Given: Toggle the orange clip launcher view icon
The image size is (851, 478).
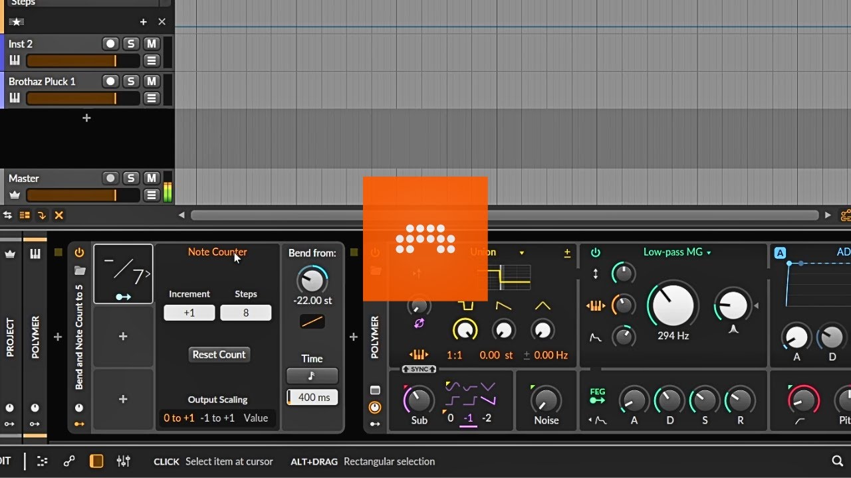Looking at the screenshot, I should tap(25, 215).
